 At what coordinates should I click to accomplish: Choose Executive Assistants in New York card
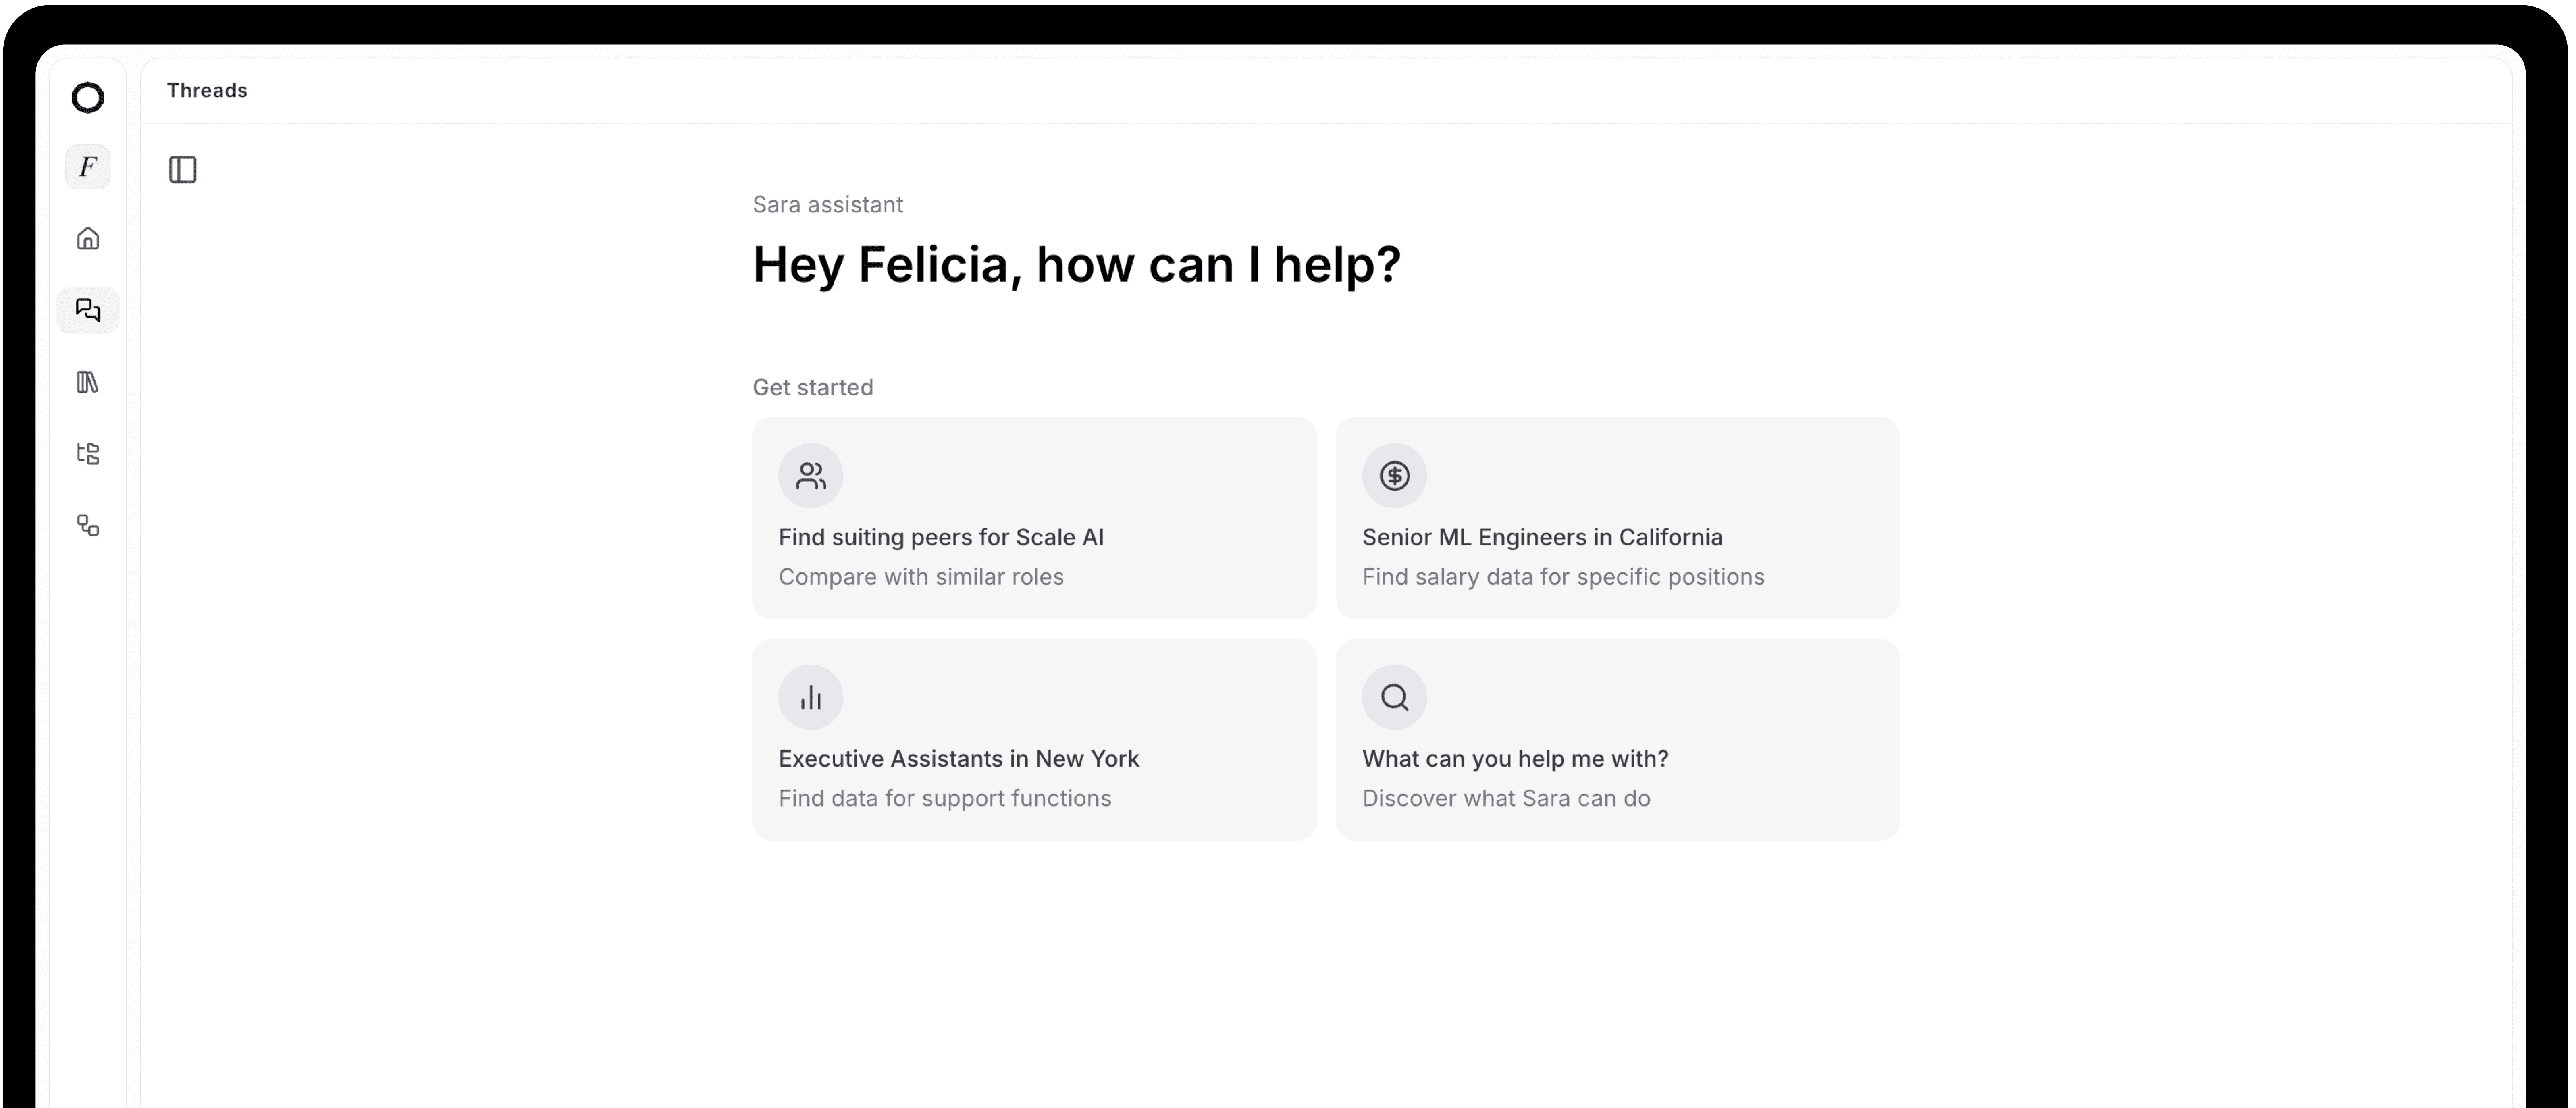1034,740
